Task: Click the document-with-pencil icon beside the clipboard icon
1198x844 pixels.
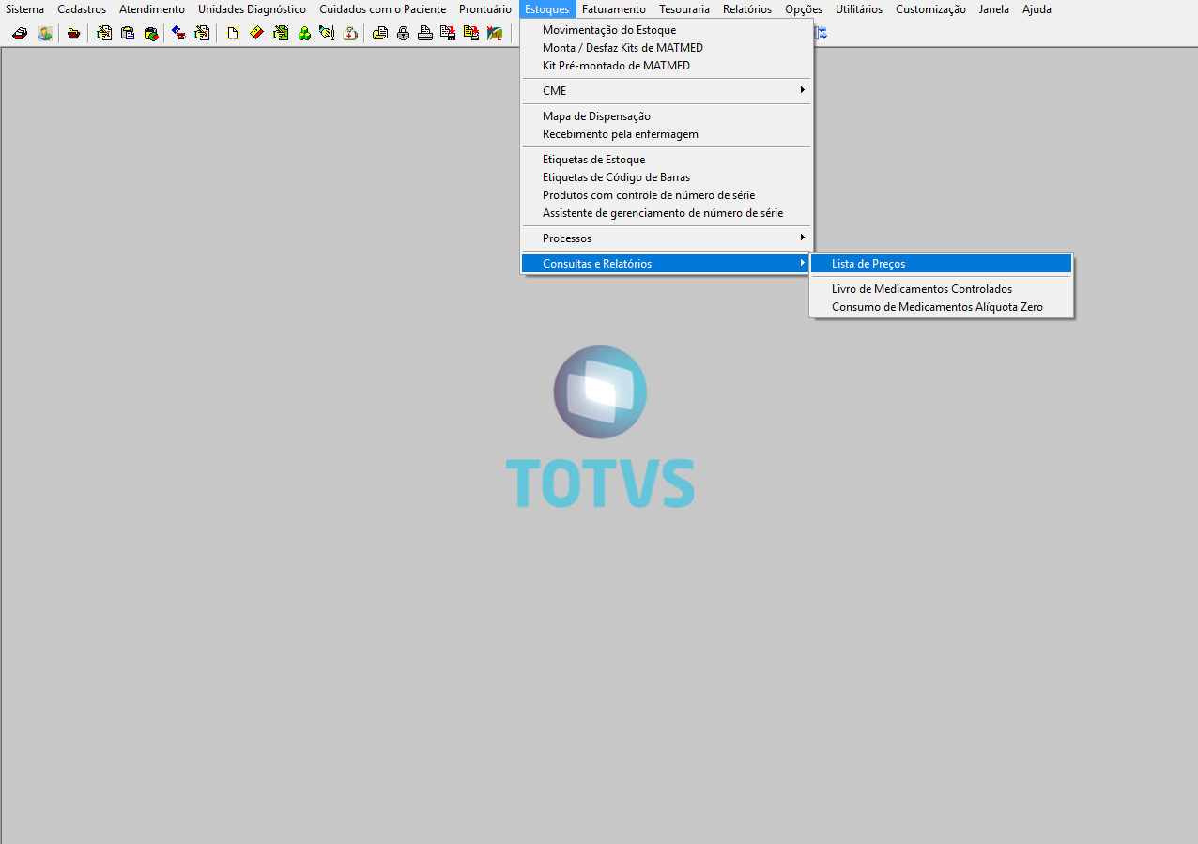Action: pyautogui.click(x=104, y=34)
